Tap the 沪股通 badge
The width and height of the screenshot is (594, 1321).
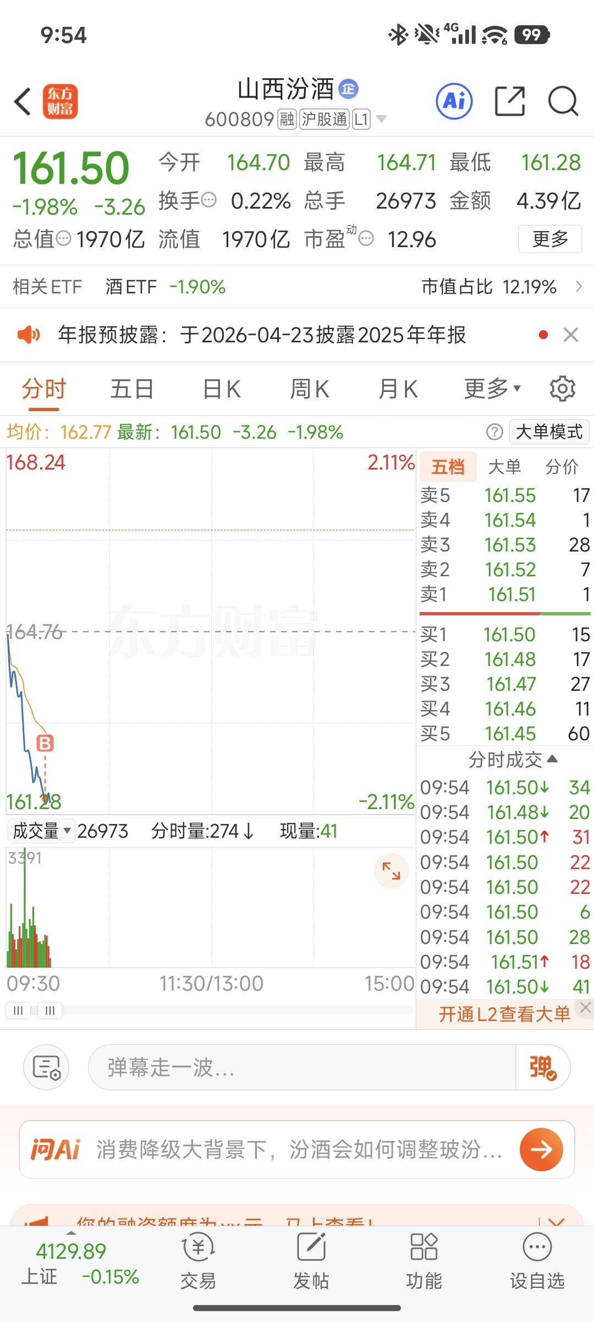point(324,119)
